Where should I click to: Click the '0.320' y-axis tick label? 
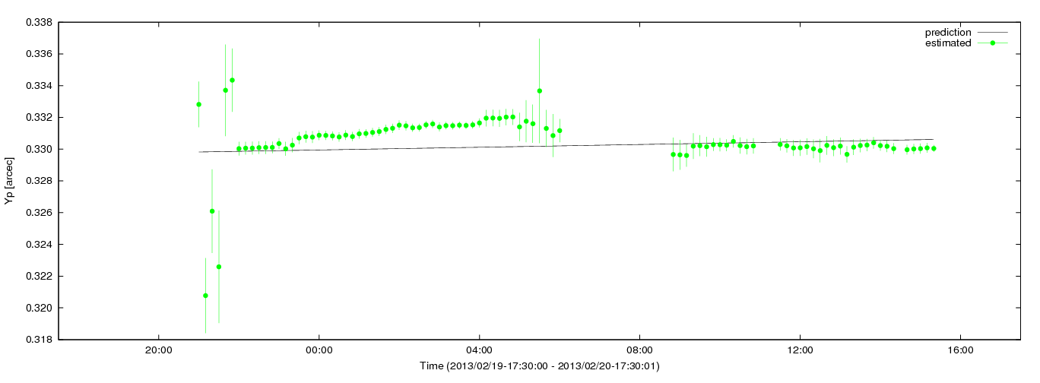[39, 308]
